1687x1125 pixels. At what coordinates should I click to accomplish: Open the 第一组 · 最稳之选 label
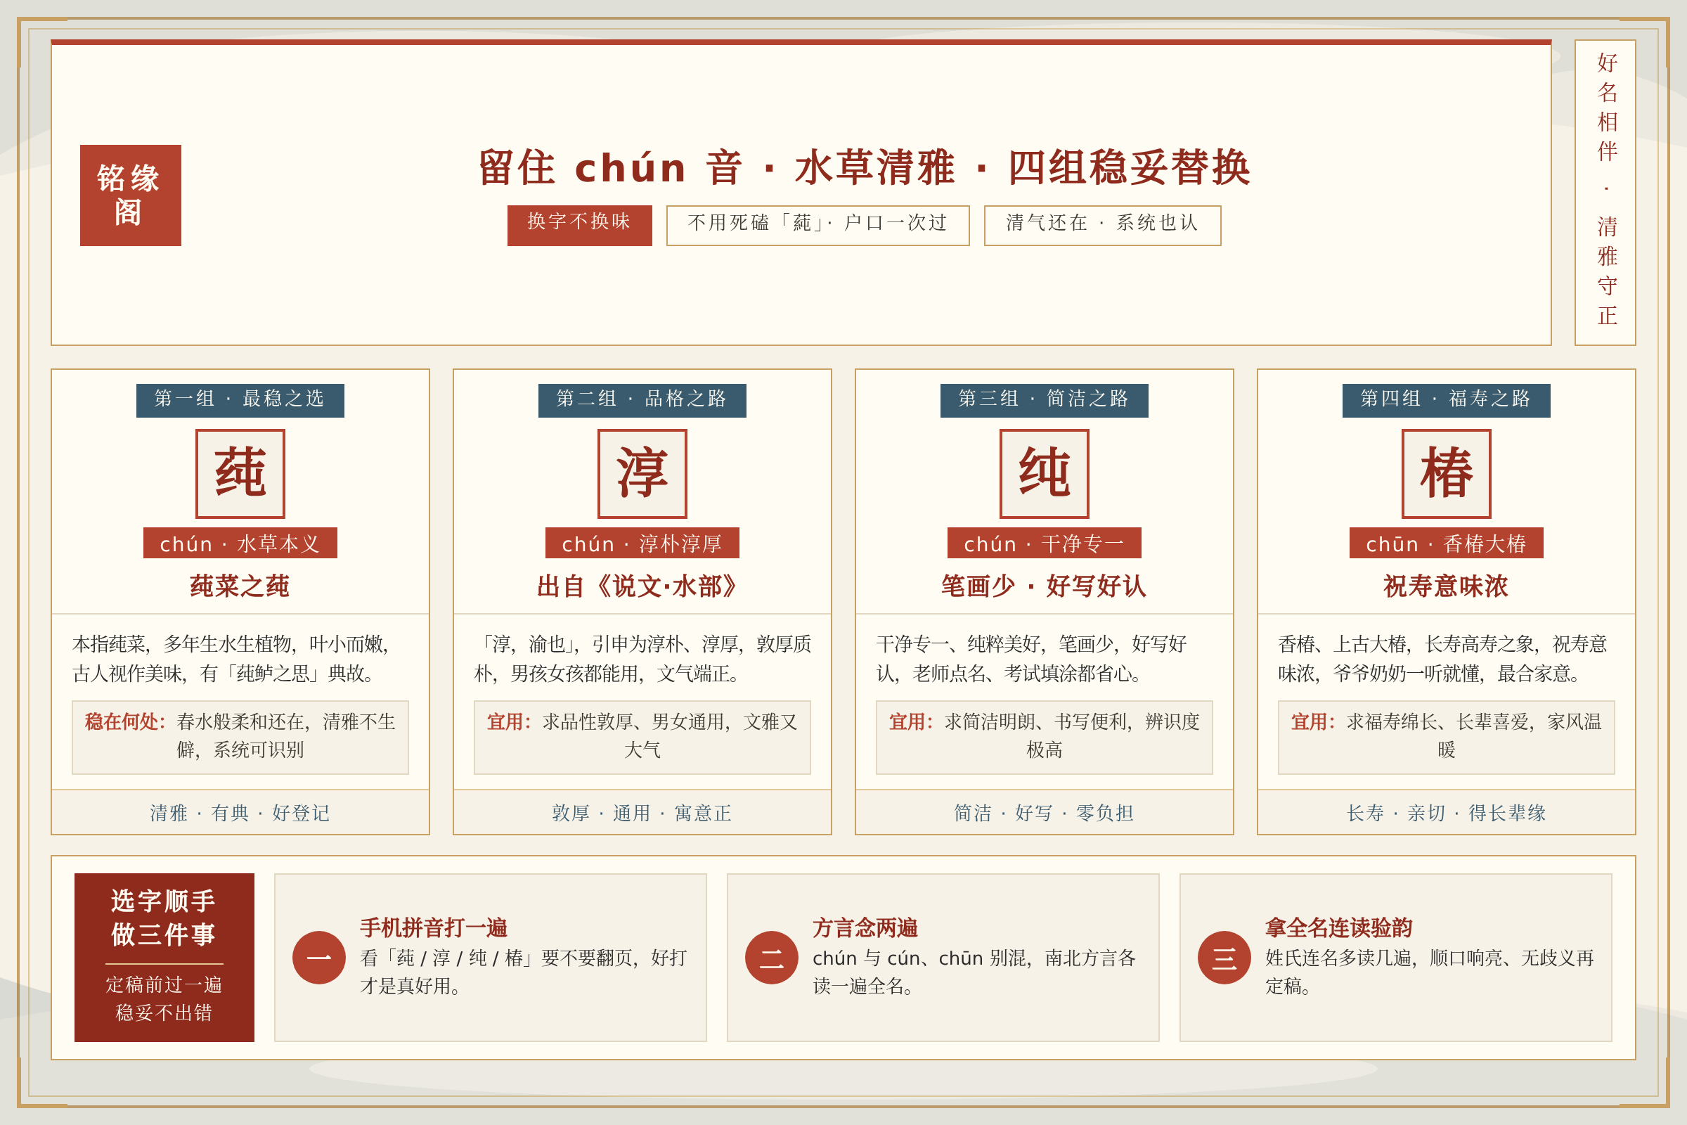240,400
